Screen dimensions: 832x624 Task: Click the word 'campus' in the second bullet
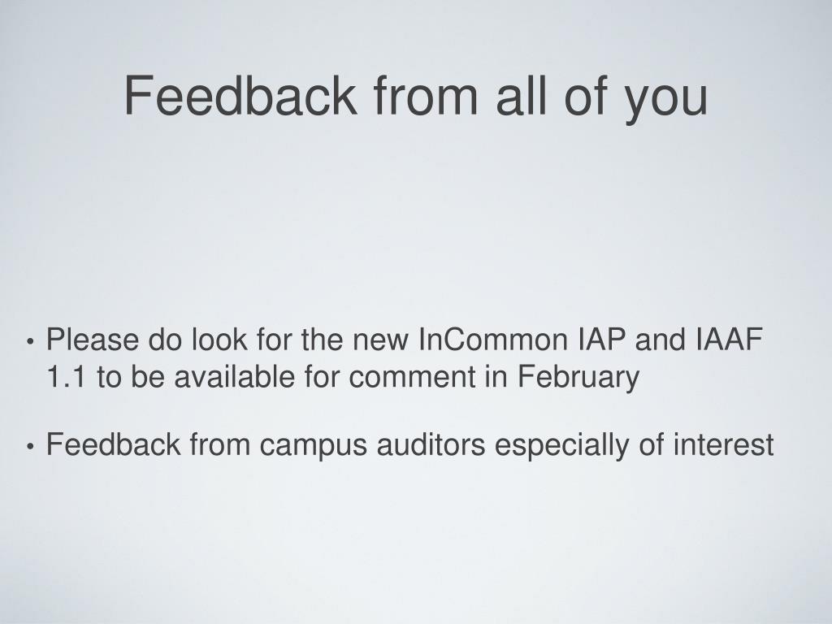pyautogui.click(x=313, y=446)
